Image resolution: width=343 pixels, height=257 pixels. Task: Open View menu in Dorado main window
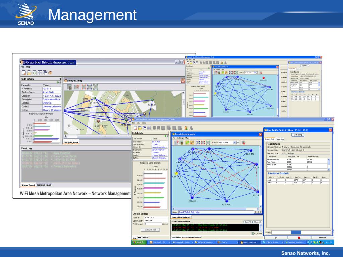pos(139,123)
